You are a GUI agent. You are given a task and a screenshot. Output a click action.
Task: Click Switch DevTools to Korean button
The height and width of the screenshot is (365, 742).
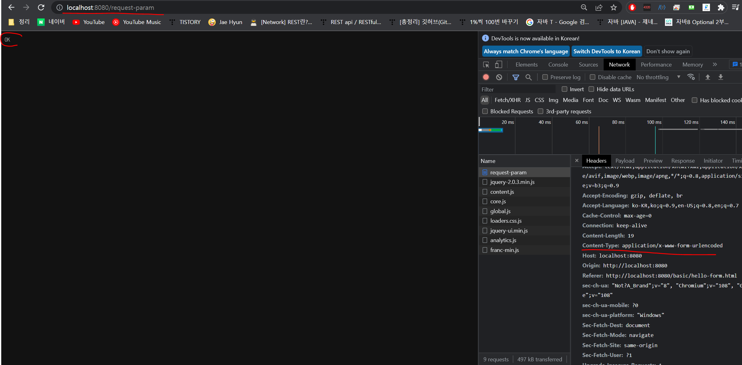pyautogui.click(x=606, y=51)
